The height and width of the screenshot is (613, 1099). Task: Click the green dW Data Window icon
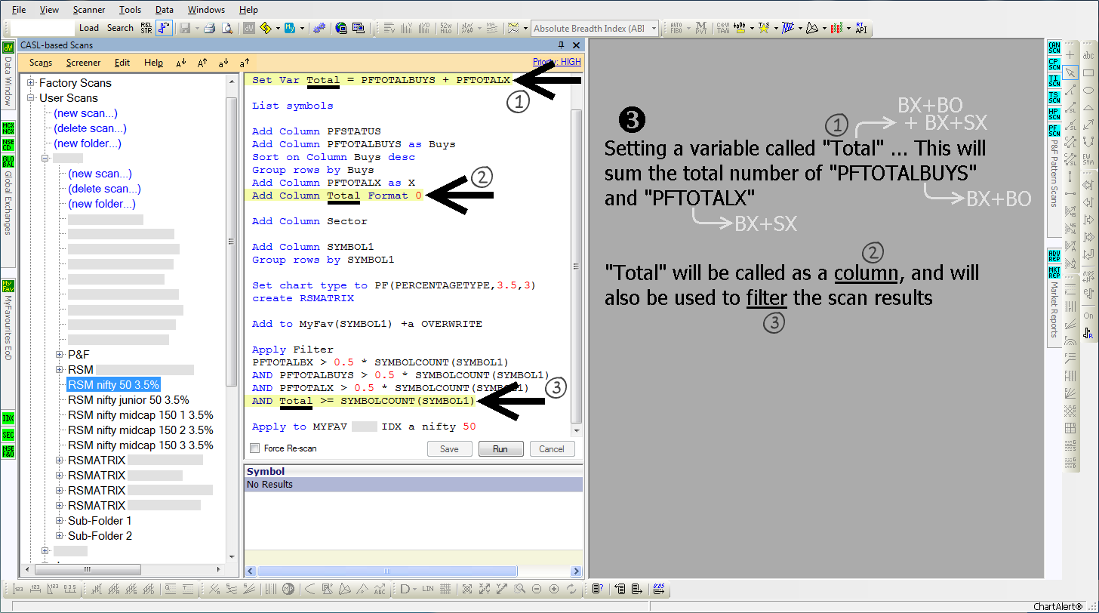pos(8,48)
